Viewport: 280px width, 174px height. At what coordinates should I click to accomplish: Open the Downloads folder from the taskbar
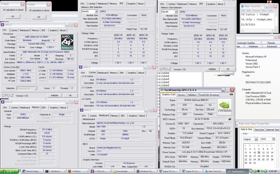click(x=122, y=171)
